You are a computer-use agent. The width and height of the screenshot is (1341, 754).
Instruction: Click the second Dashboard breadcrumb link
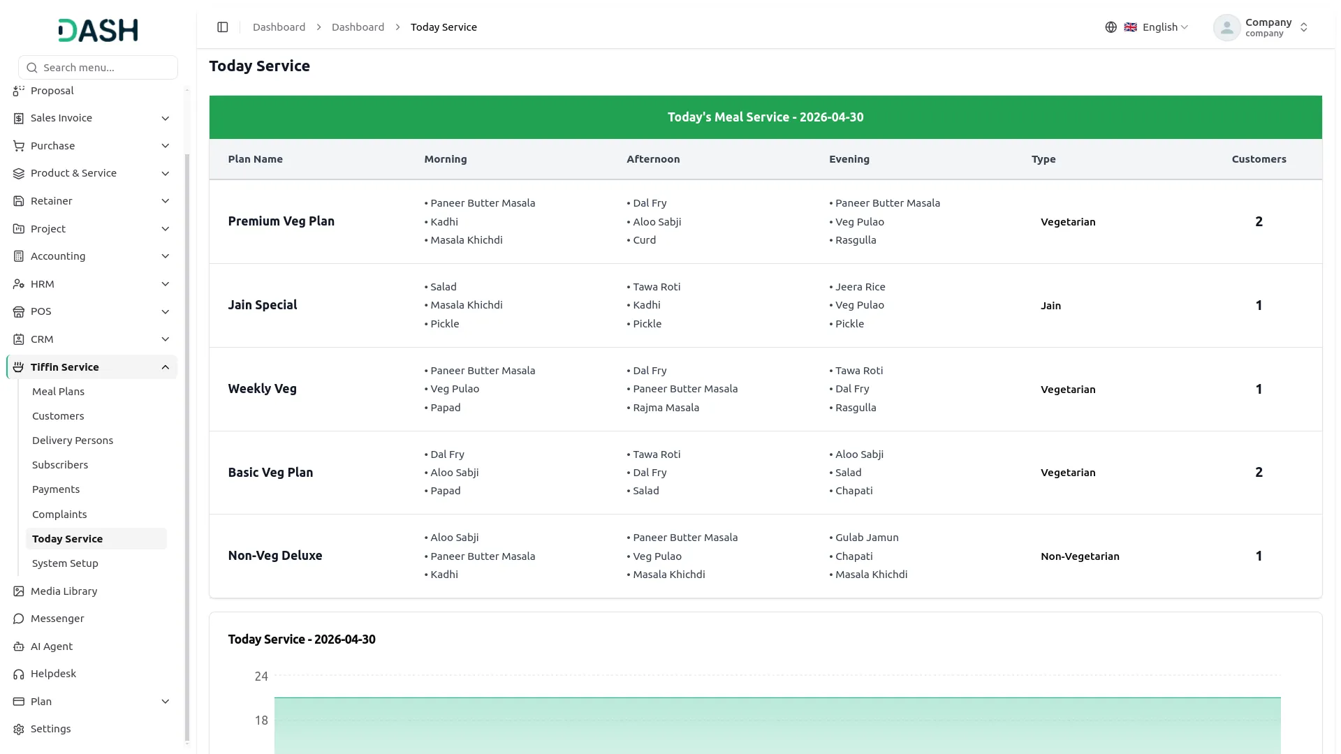click(358, 27)
